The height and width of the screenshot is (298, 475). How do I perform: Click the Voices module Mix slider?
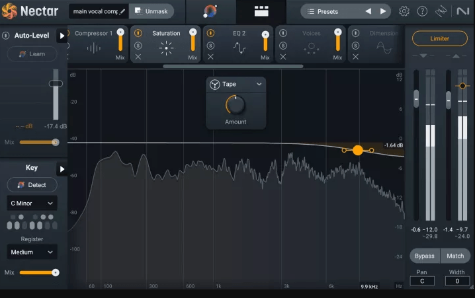click(x=338, y=40)
